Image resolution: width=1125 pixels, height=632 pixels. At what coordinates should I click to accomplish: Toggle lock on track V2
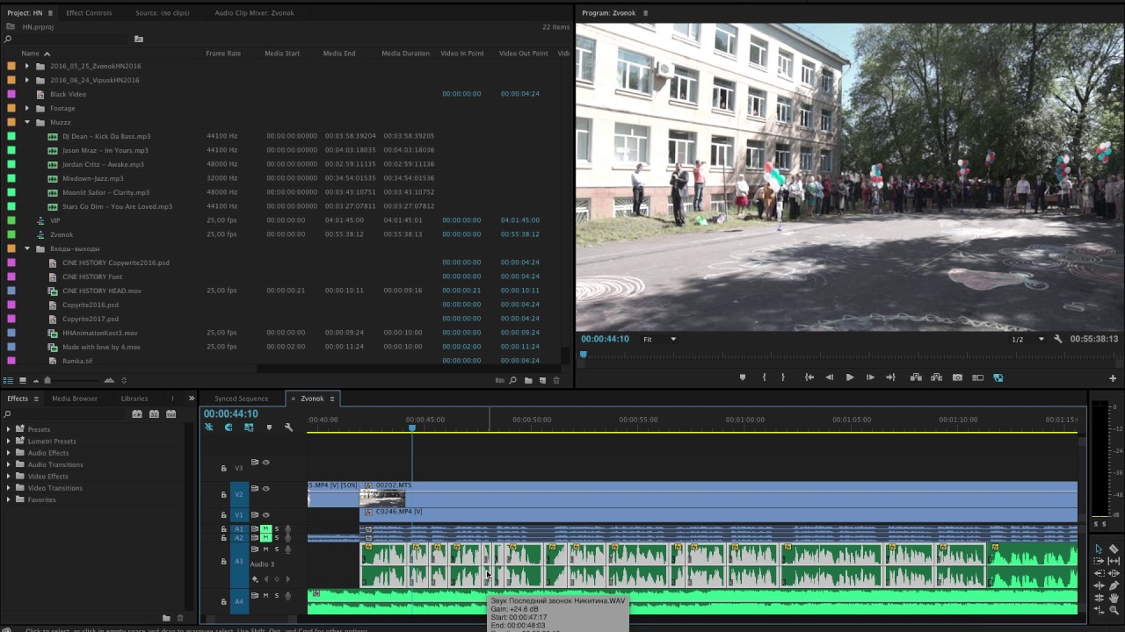pyautogui.click(x=223, y=495)
